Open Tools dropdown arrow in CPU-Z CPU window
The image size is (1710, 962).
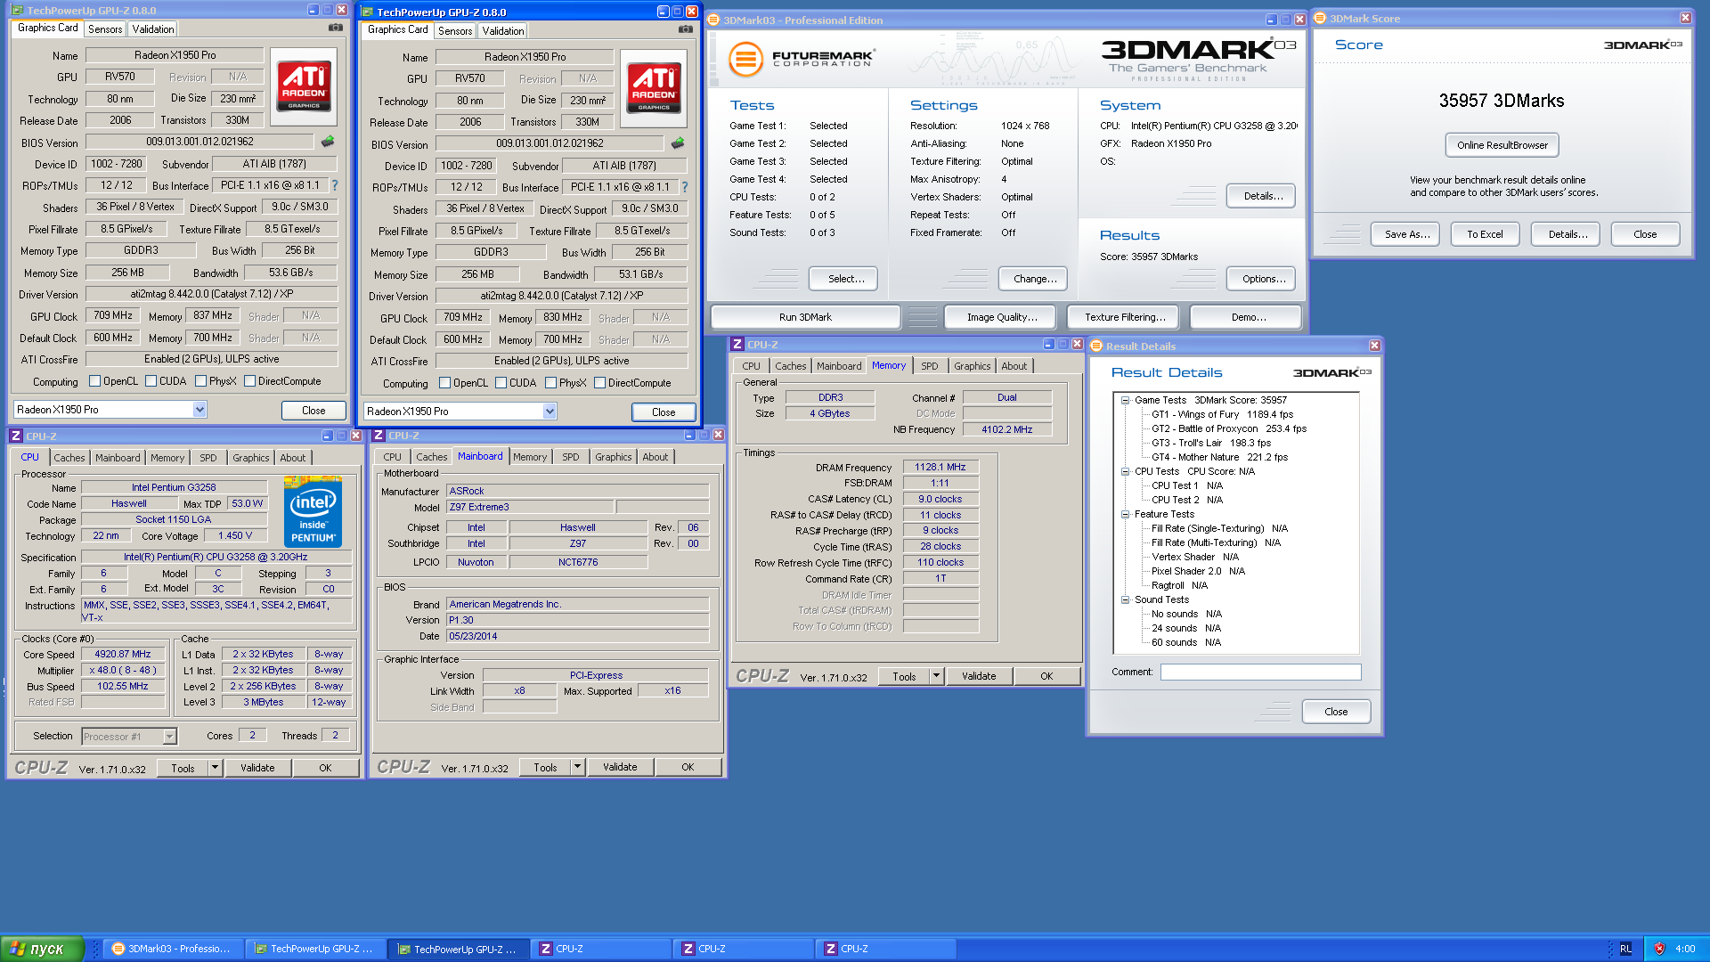[215, 768]
